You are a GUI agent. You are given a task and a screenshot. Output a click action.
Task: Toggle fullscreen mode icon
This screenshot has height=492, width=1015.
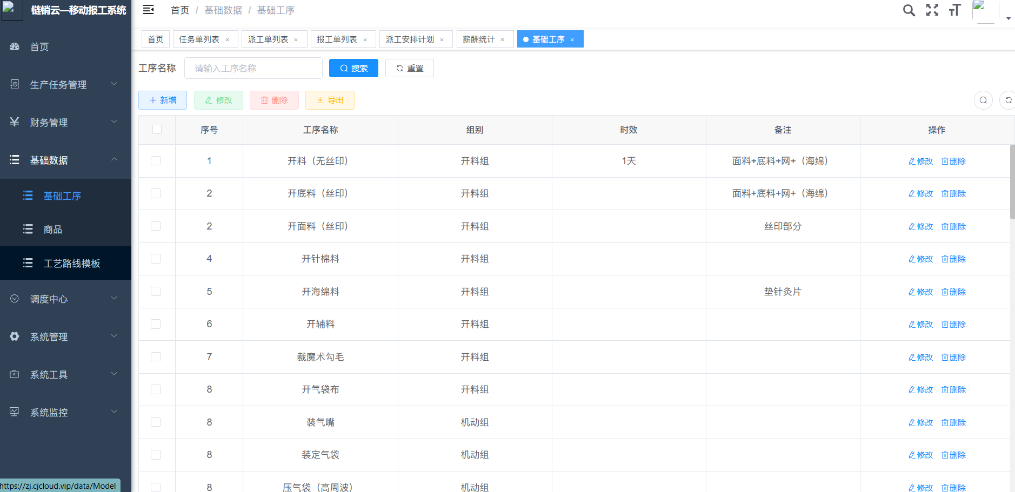(932, 10)
